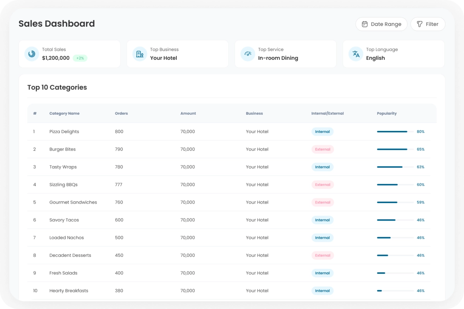This screenshot has width=464, height=309.
Task: Click the Total Sales donut chart icon
Action: (x=32, y=54)
